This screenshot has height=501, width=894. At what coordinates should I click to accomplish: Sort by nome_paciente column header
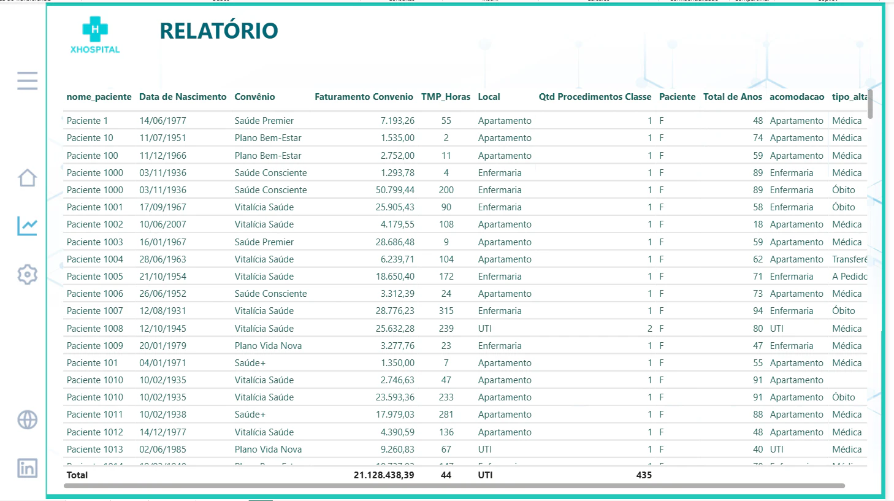tap(99, 97)
